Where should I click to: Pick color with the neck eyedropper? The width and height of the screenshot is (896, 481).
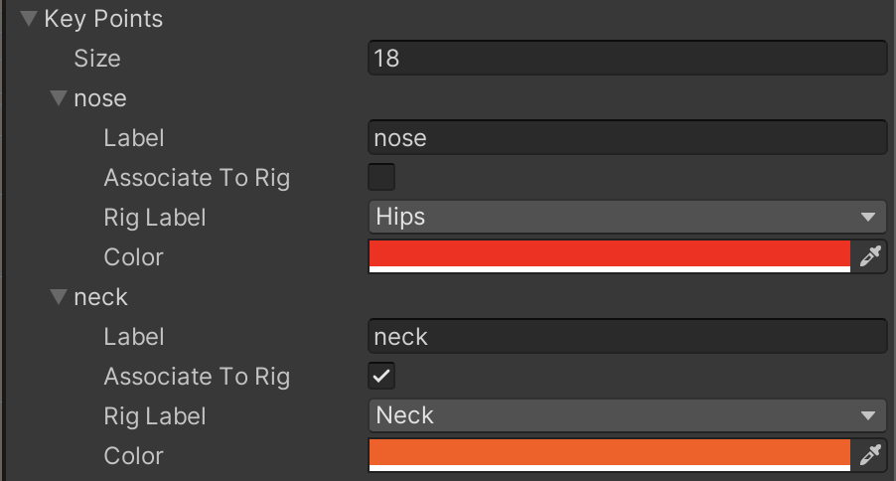point(870,456)
